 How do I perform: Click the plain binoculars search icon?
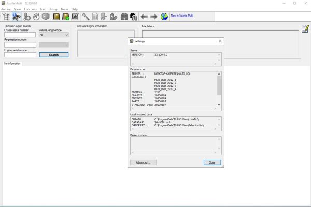(124, 17)
